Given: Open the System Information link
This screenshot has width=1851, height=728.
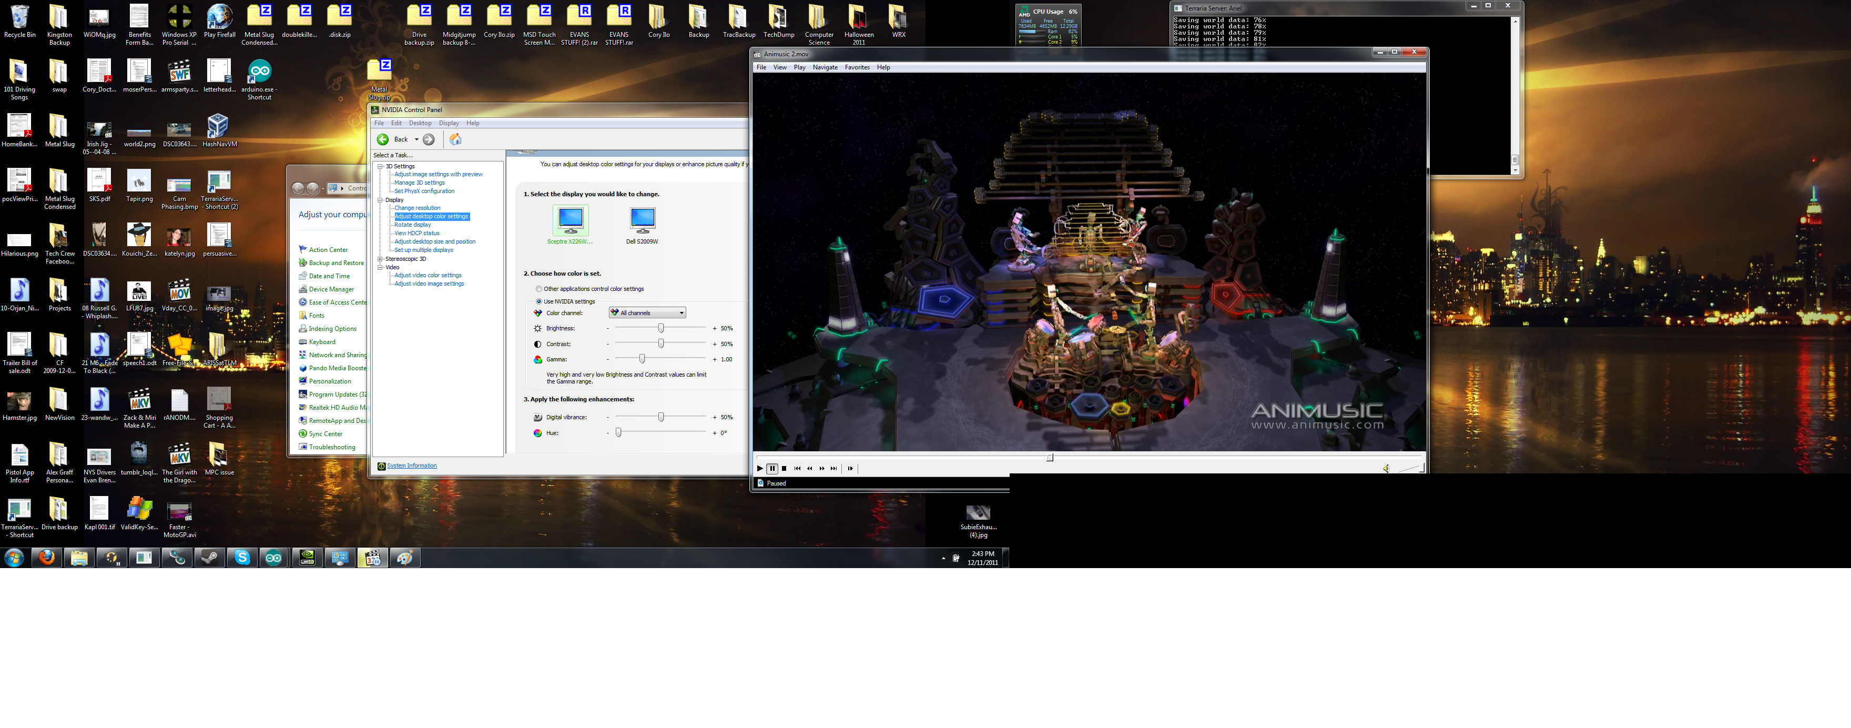Looking at the screenshot, I should [412, 466].
